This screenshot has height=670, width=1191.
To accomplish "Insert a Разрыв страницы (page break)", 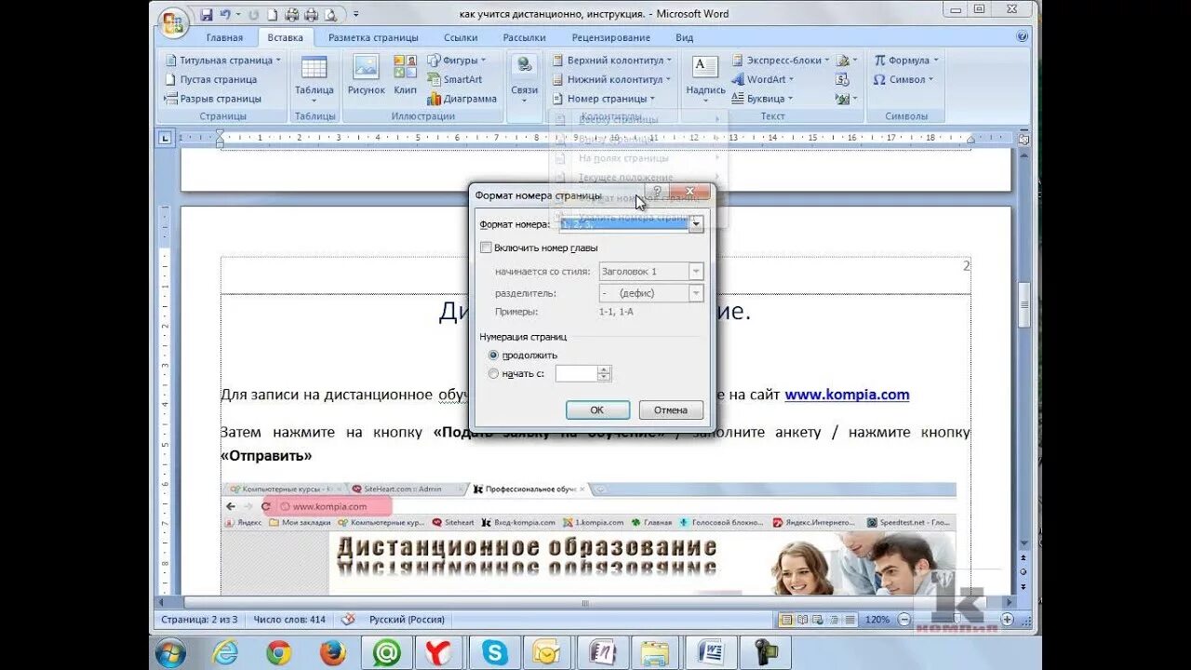I will (x=213, y=98).
